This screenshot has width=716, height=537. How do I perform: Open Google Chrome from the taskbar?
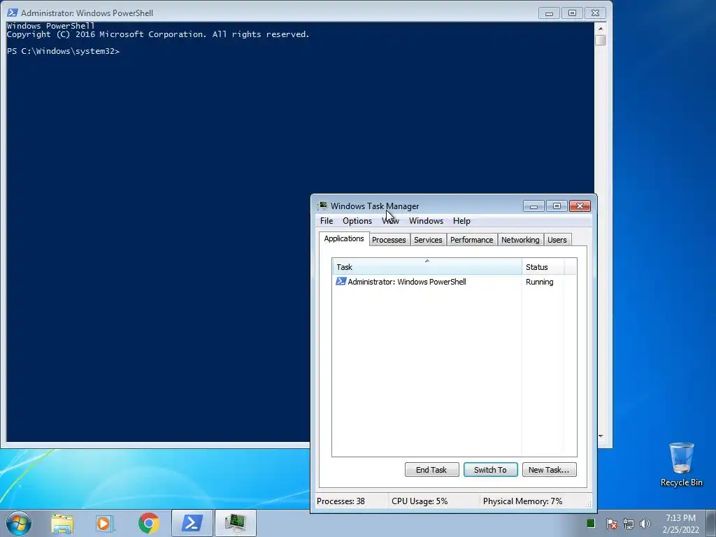pyautogui.click(x=148, y=523)
